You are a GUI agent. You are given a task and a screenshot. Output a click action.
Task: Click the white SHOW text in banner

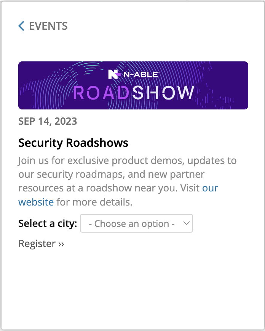[163, 92]
